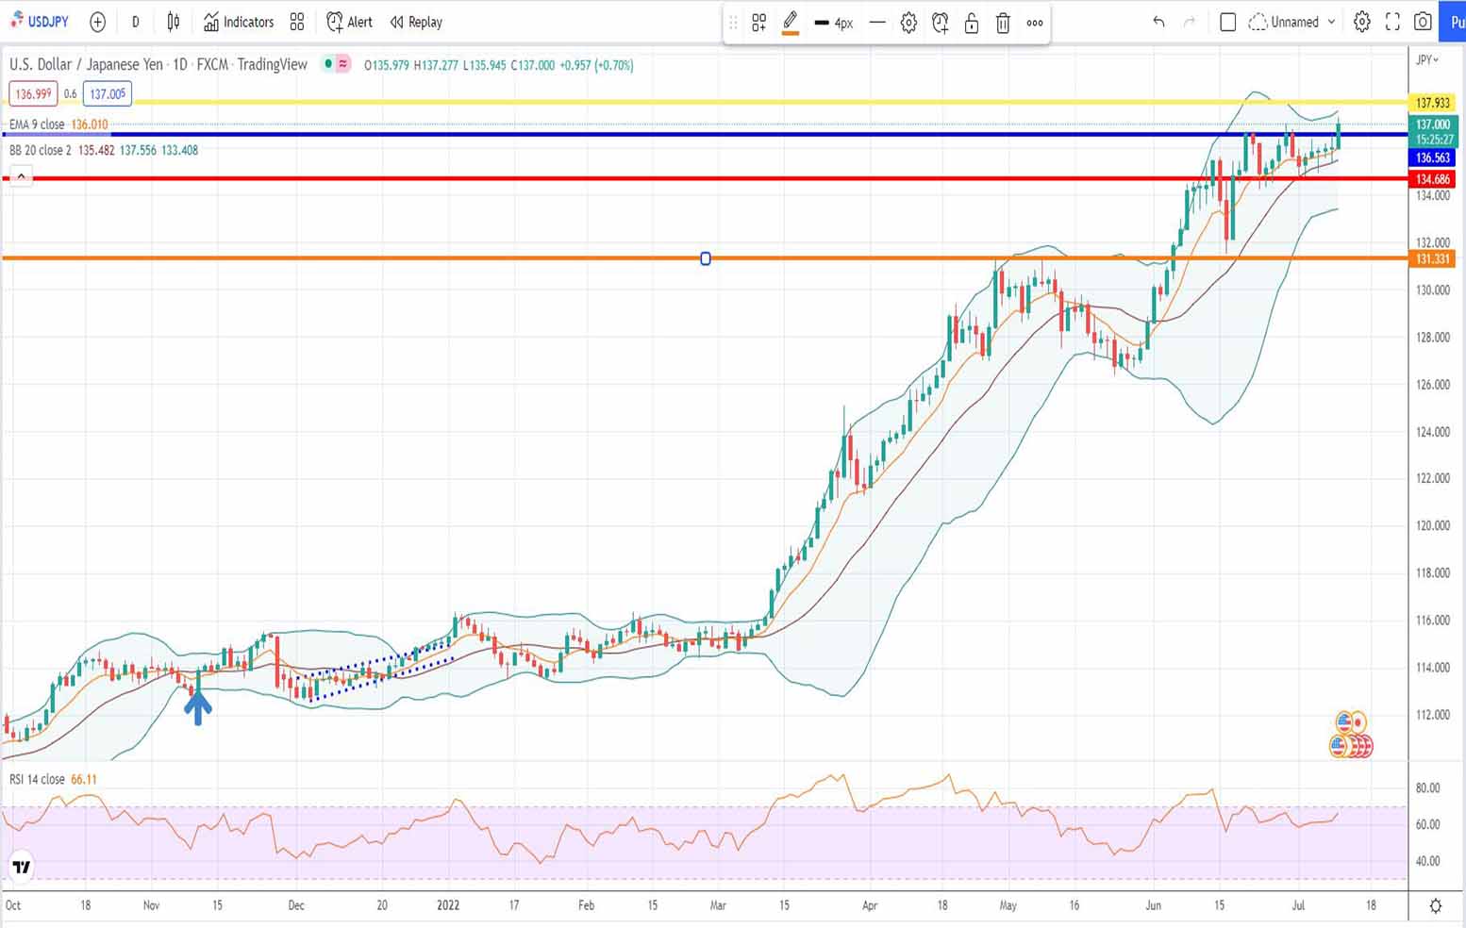Toggle the layout square checkbox icon
This screenshot has height=928, width=1466.
[1227, 22]
